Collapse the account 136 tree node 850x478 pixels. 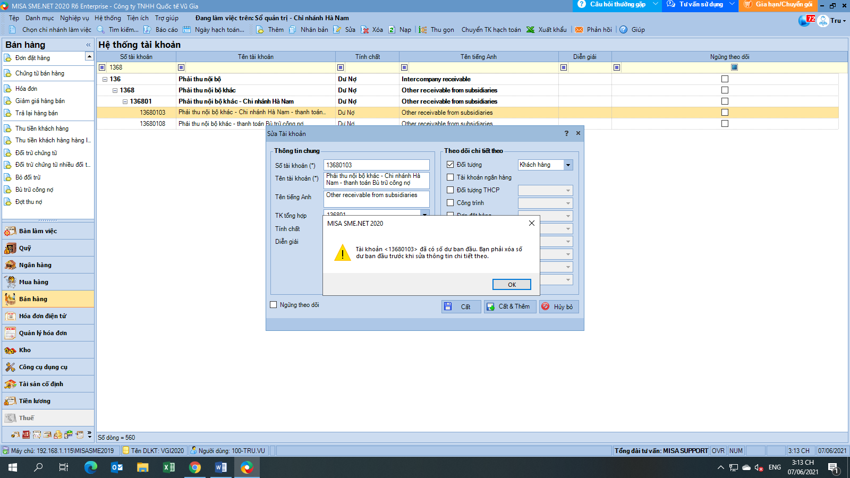click(105, 79)
